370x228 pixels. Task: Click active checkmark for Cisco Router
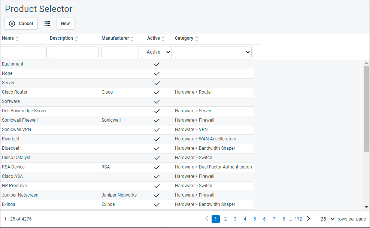click(x=157, y=92)
